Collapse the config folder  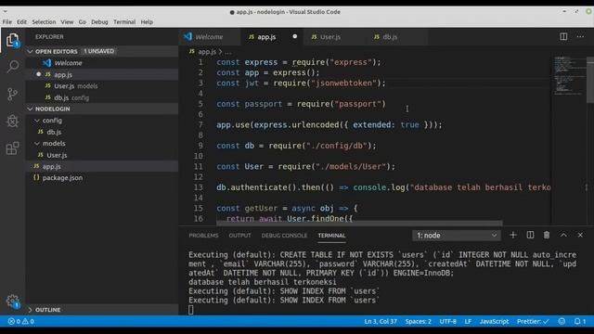pyautogui.click(x=37, y=121)
